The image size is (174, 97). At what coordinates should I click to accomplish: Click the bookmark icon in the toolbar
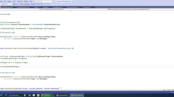coord(42,4)
